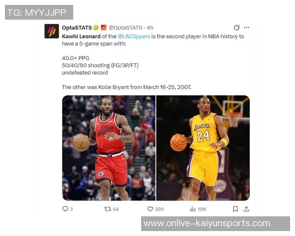Open the Kawhi Leonard Clippers photo
Viewport: 295px width, 236px height.
click(x=109, y=148)
